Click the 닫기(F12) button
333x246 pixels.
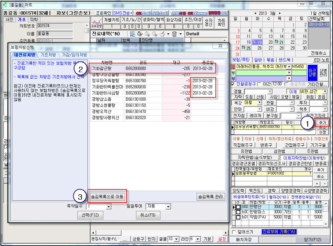312,240
